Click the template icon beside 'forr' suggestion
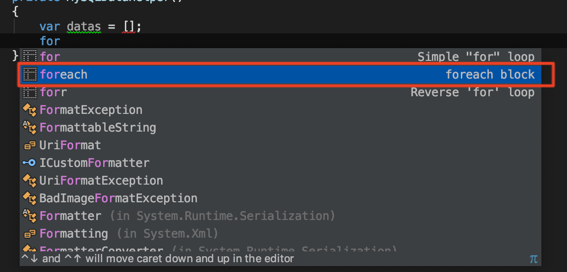 coord(30,92)
